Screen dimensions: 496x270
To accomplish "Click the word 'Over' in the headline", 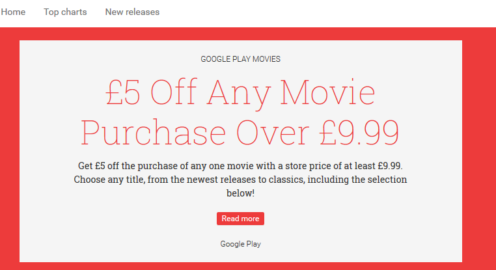I will coord(273,133).
